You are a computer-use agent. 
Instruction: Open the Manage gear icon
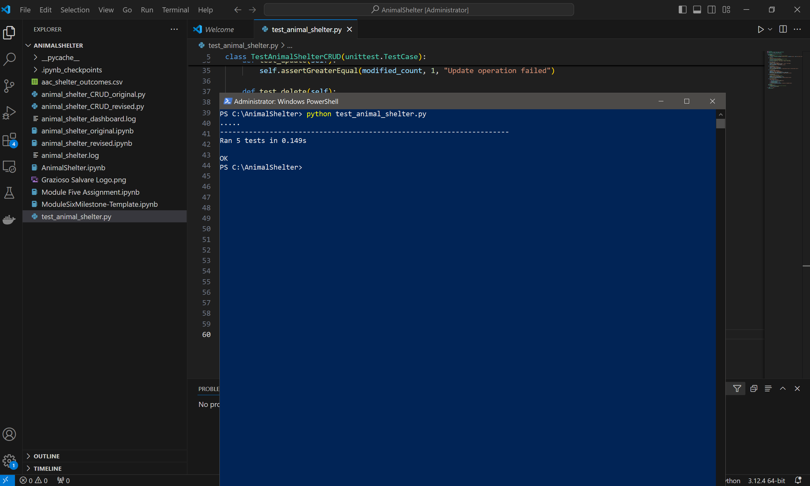click(x=9, y=461)
